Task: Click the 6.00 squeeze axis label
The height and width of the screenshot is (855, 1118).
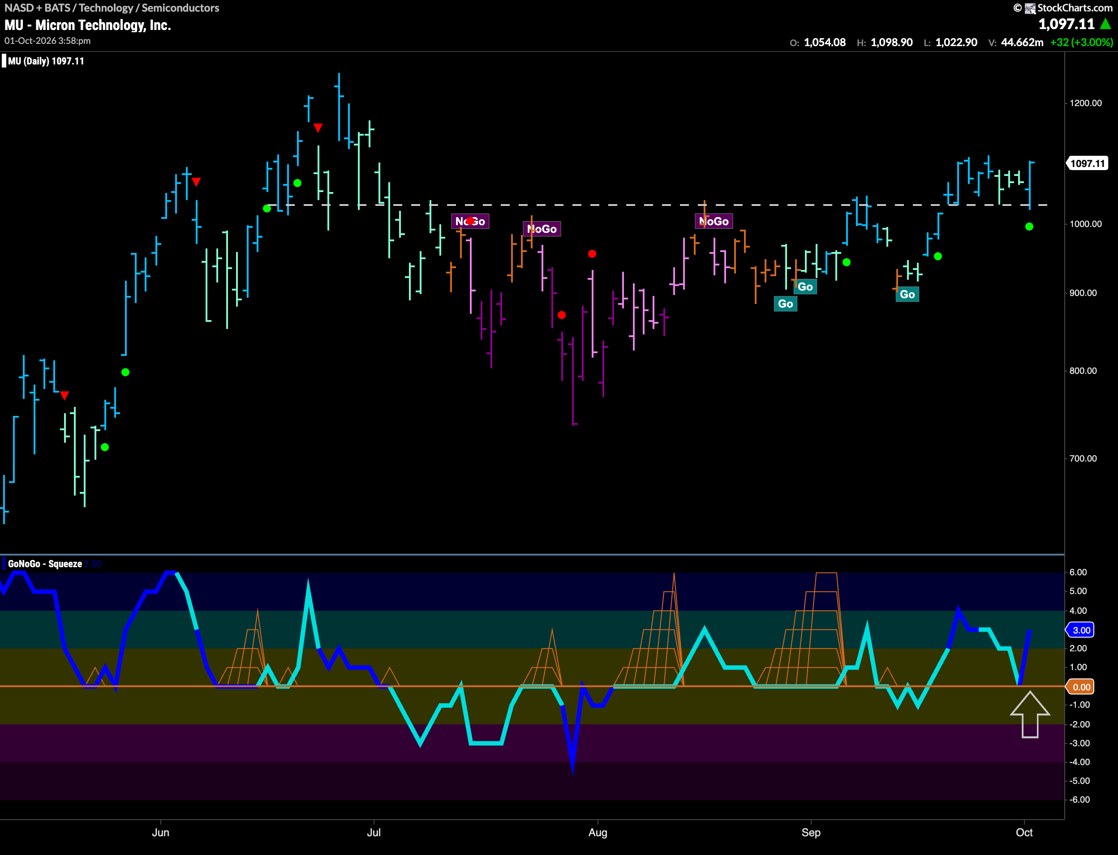Action: [x=1078, y=573]
